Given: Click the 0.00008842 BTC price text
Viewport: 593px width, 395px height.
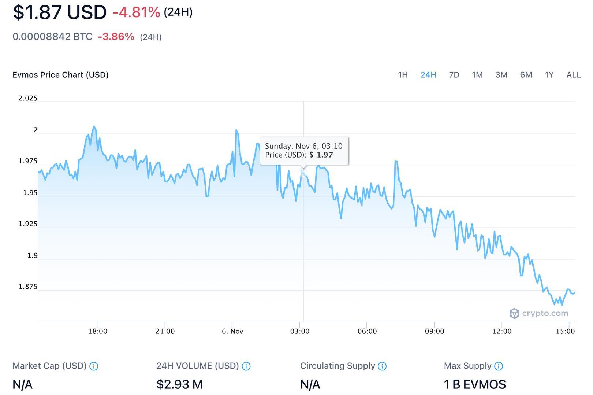Looking at the screenshot, I should 52,37.
